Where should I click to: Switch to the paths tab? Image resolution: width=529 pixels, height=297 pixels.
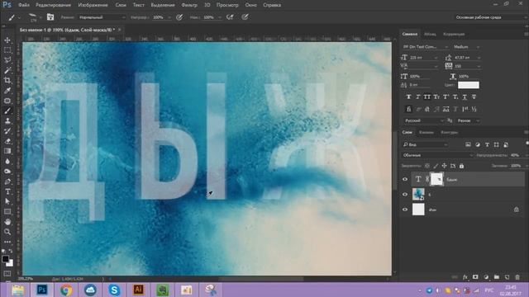(x=449, y=132)
